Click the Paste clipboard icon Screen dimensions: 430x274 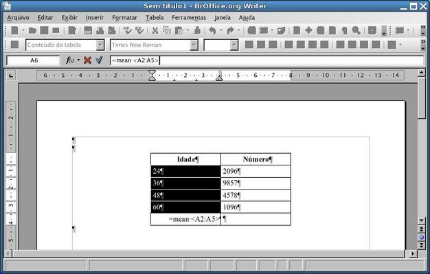pyautogui.click(x=179, y=30)
